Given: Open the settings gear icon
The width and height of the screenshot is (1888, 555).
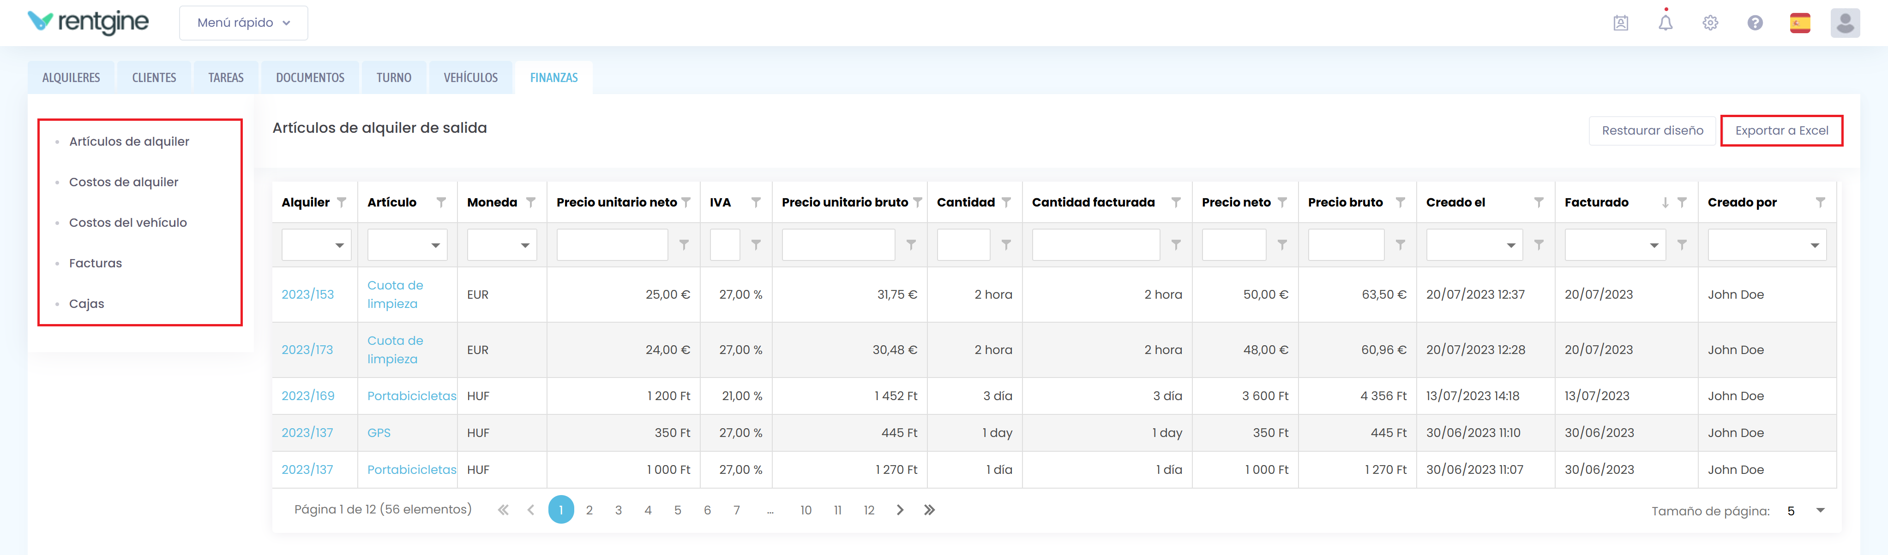Looking at the screenshot, I should (1710, 23).
